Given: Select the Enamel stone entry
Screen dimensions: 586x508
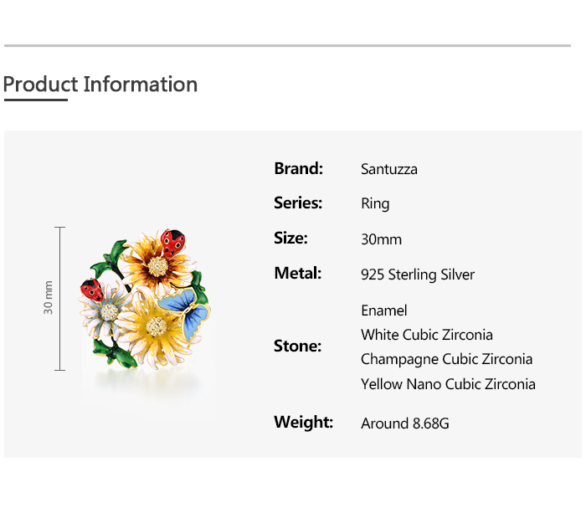Looking at the screenshot, I should [384, 310].
